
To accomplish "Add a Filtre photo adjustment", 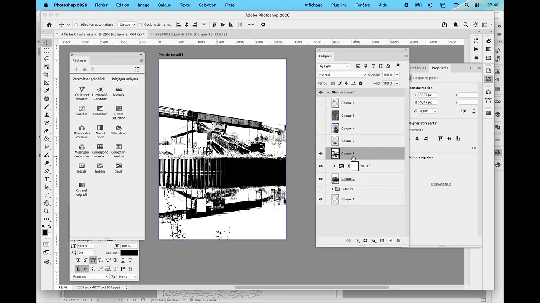I will pyautogui.click(x=119, y=130).
